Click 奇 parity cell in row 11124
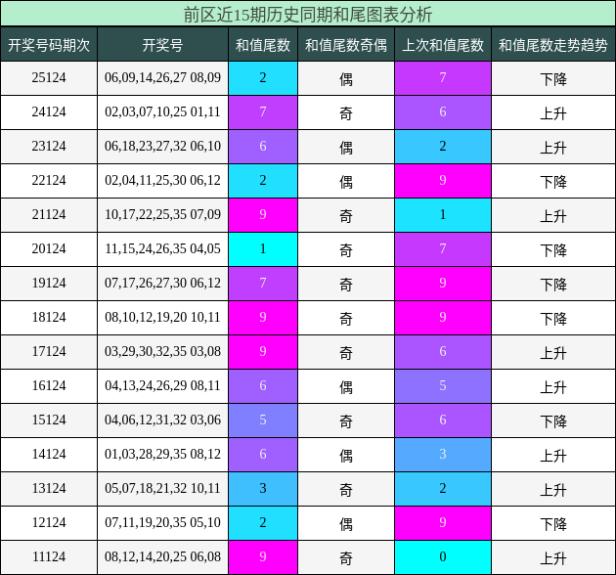 click(x=346, y=557)
